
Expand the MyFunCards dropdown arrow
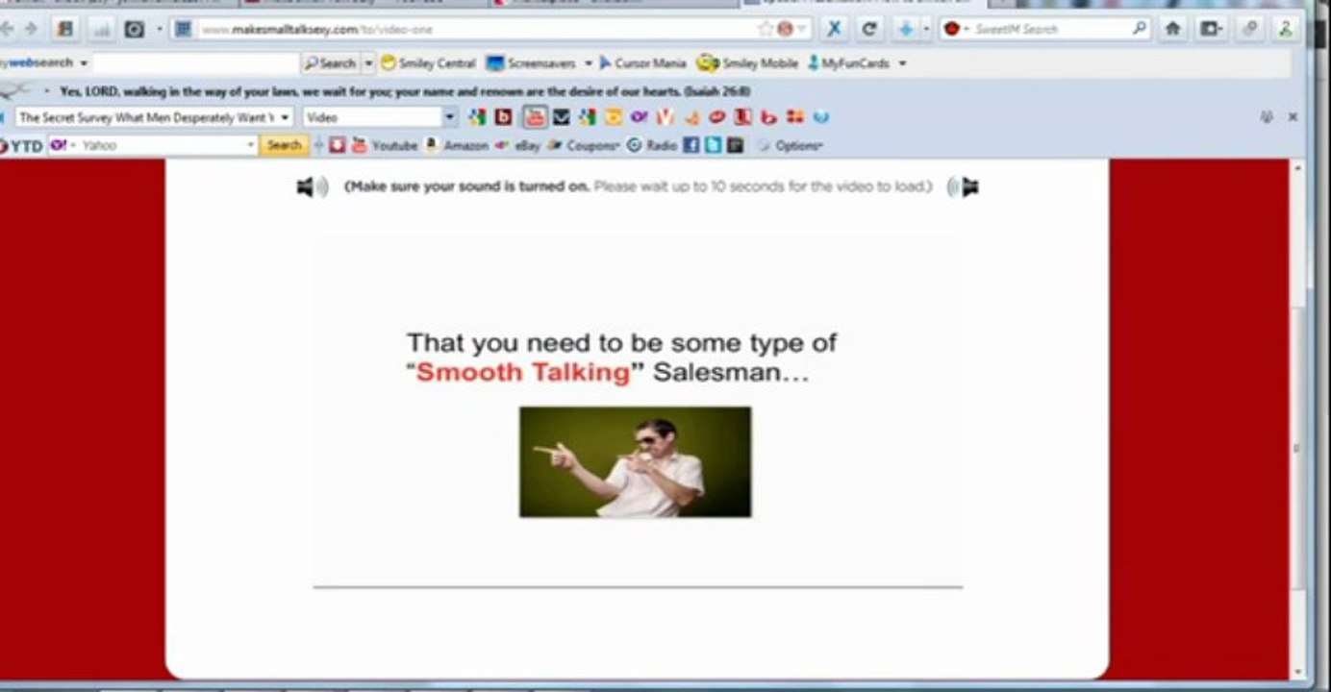pos(902,63)
